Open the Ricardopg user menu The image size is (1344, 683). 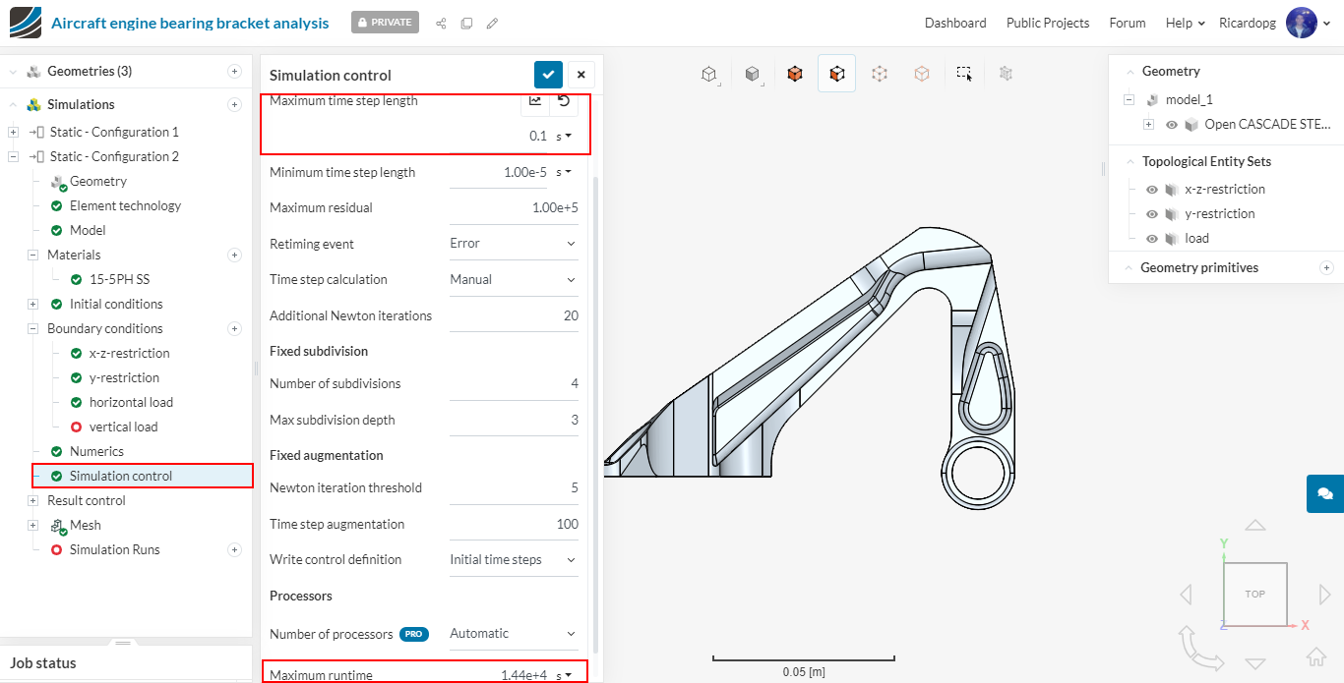coord(1275,23)
